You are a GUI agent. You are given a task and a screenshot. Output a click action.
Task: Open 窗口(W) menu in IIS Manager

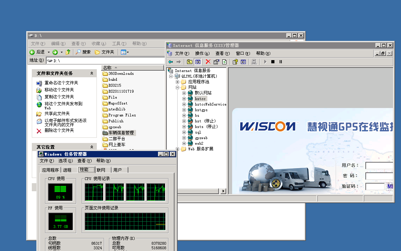point(243,53)
